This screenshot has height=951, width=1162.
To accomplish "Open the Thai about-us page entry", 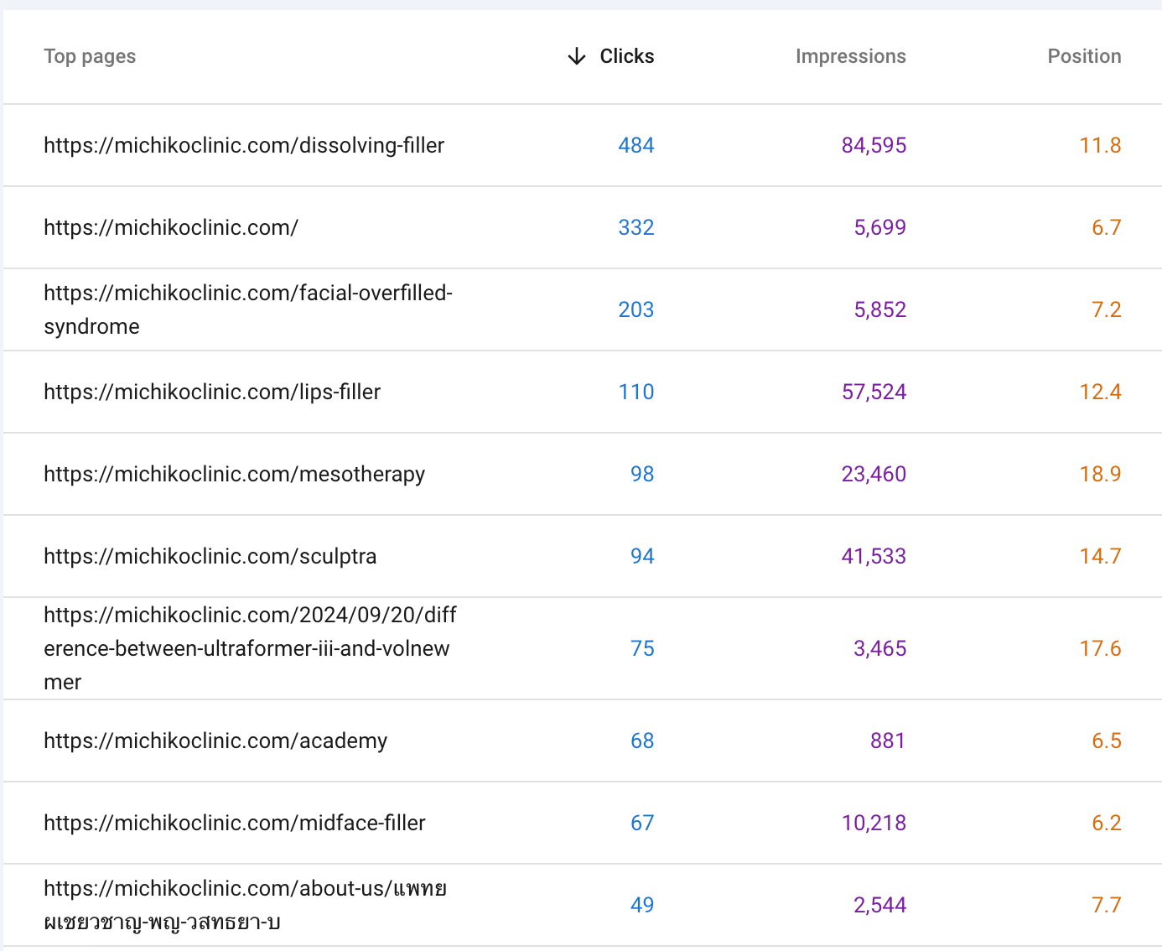I will point(246,905).
